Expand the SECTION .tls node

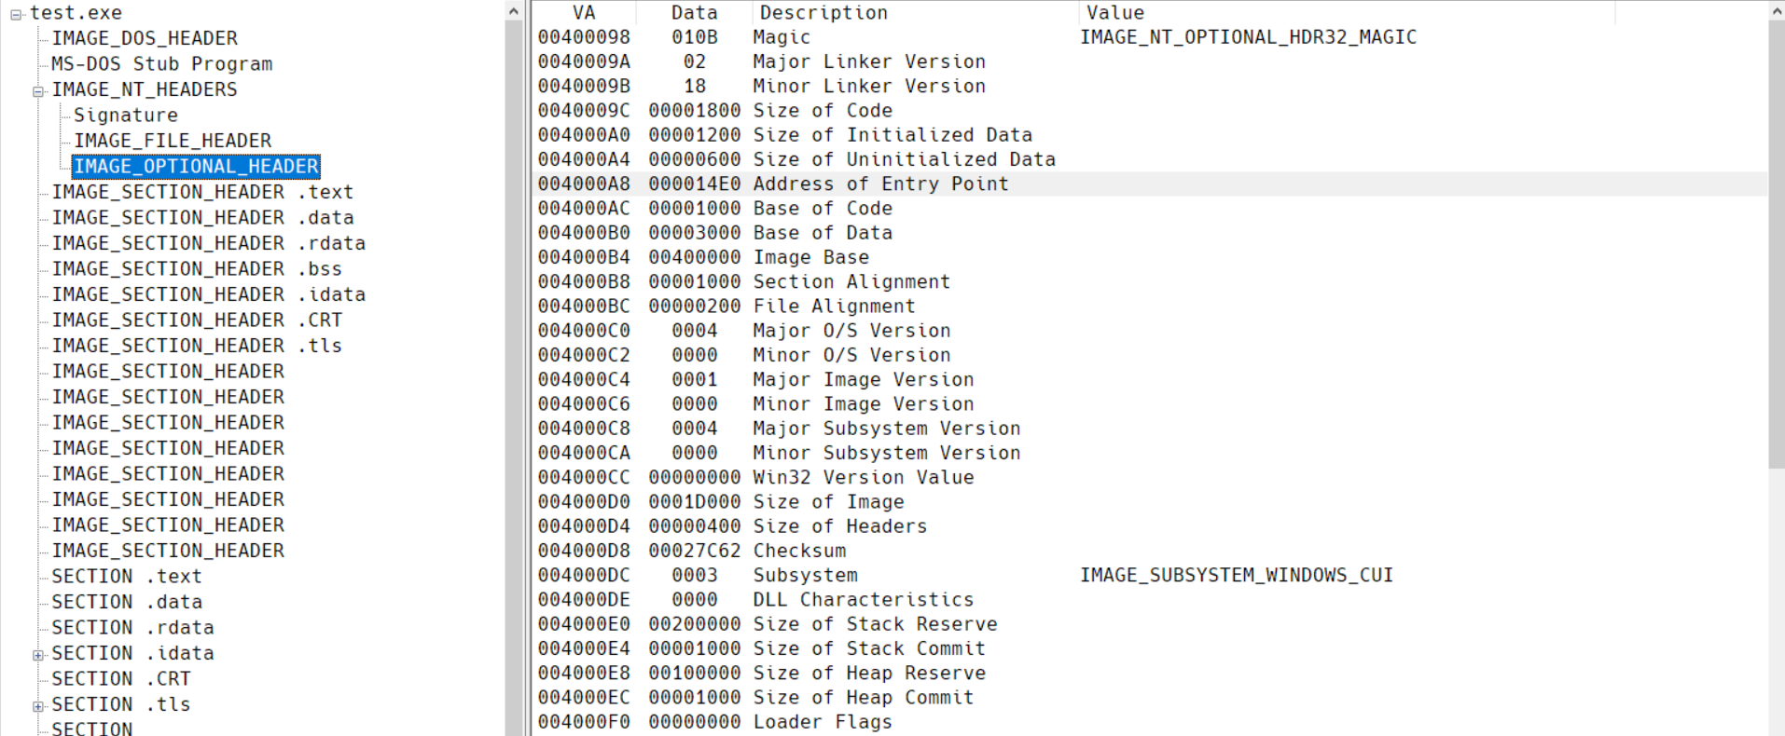pos(38,706)
